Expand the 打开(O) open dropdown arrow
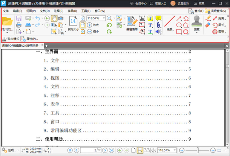Viewport: 230px width, 156px height. [7, 33]
